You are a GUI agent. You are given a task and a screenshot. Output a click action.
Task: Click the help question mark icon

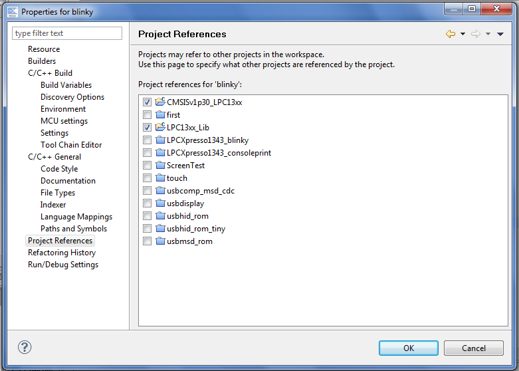(x=25, y=347)
